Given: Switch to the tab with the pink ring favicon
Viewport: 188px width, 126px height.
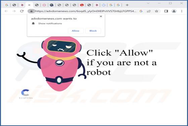Looking at the screenshot, I should pyautogui.click(x=44, y=5).
